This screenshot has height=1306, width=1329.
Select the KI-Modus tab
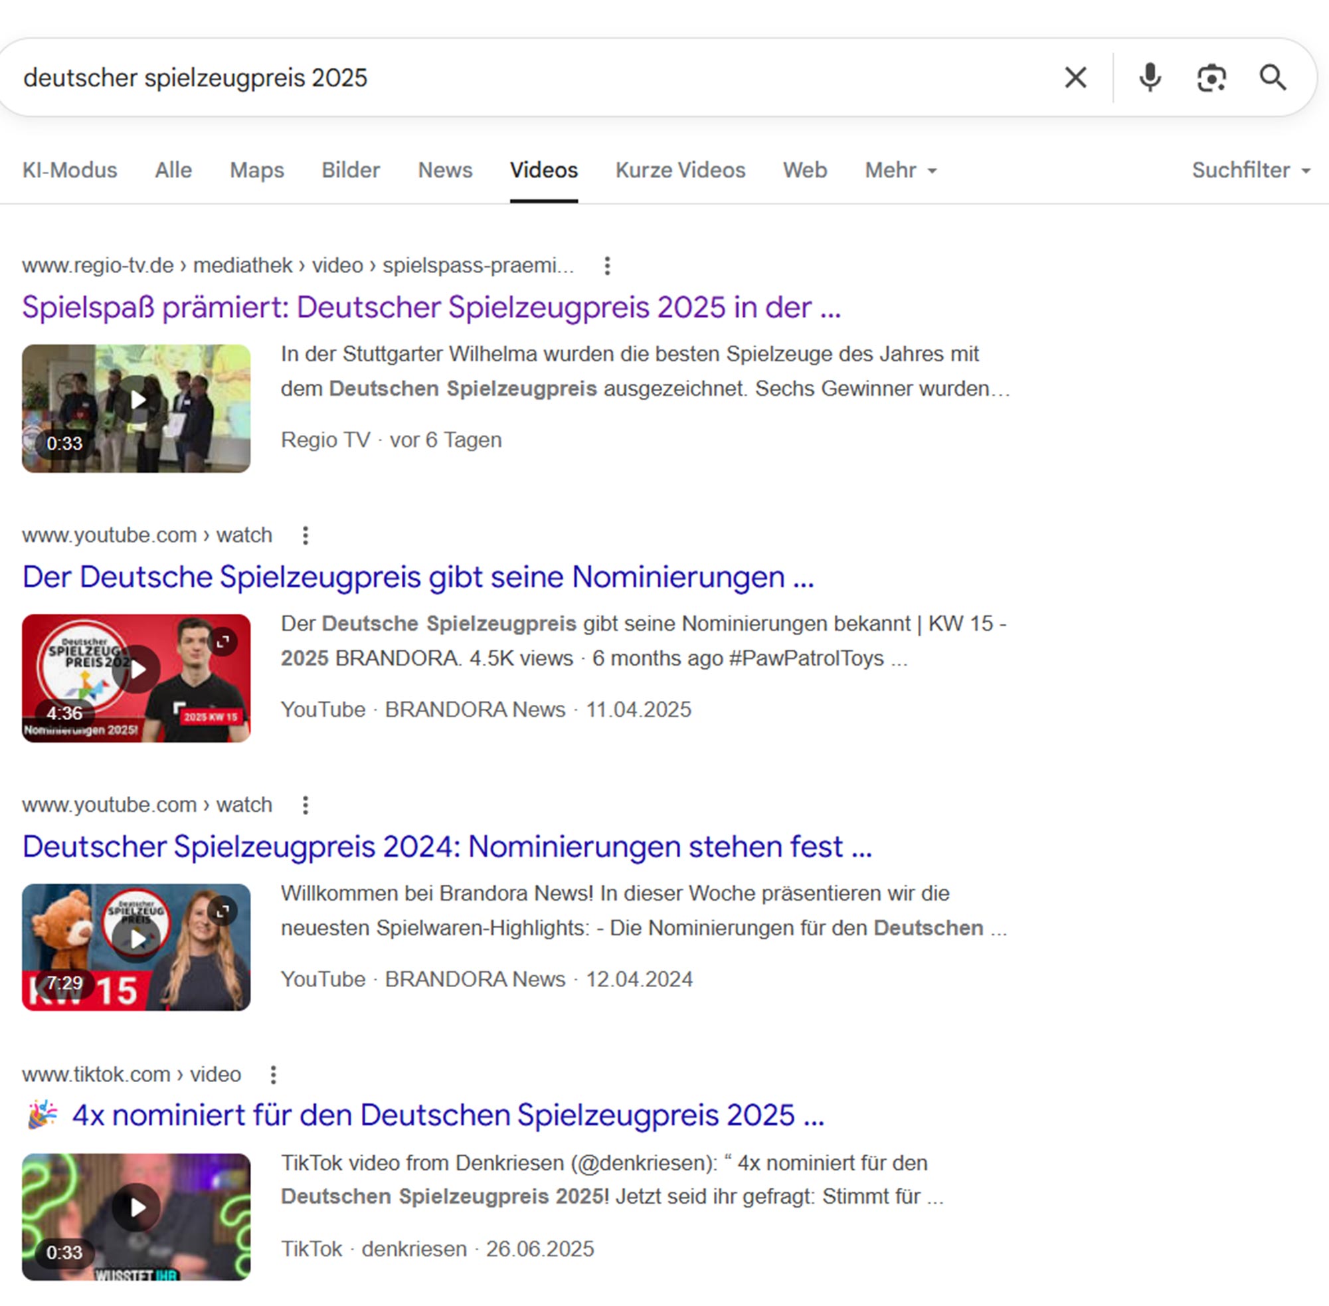point(69,170)
